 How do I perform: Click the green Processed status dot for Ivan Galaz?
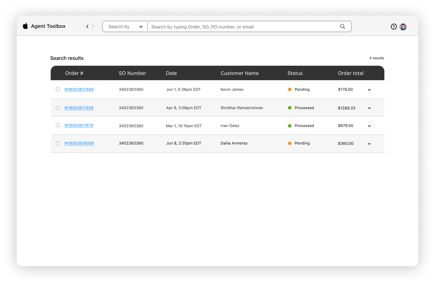click(x=290, y=126)
